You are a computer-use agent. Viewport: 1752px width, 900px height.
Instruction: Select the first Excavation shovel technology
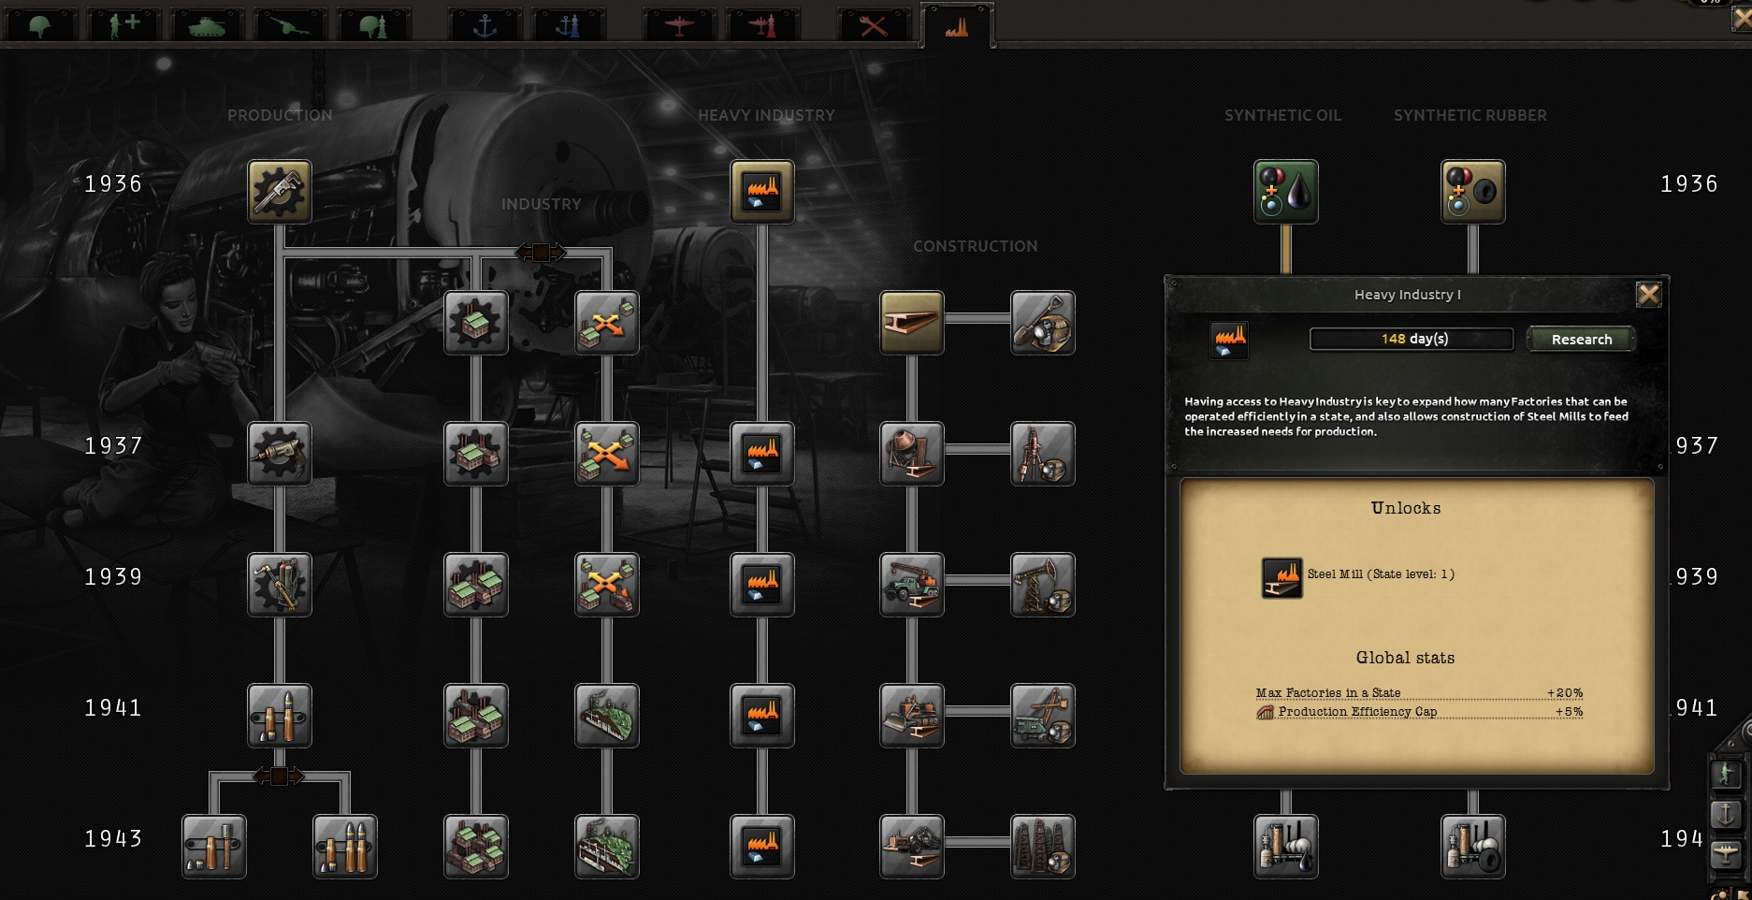(x=1043, y=323)
